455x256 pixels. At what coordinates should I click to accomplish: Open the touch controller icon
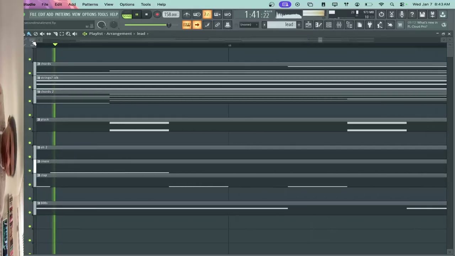390,25
